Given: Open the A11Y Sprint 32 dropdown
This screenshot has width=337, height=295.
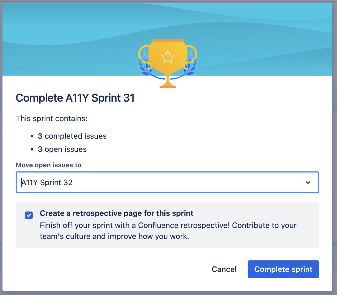Looking at the screenshot, I should tap(167, 182).
